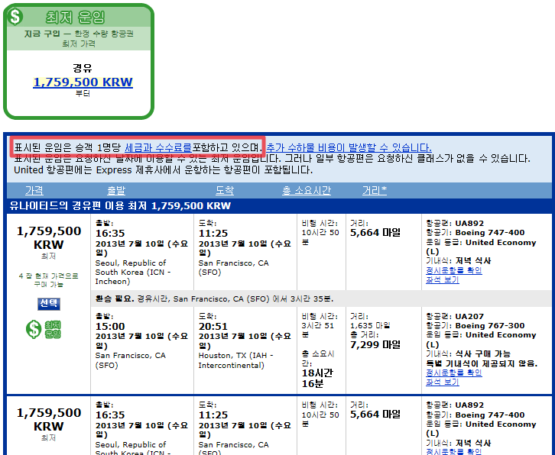Click the green 최저 운임 dollar badge below 선택
Screen dimensions: 555x455
[x=43, y=329]
